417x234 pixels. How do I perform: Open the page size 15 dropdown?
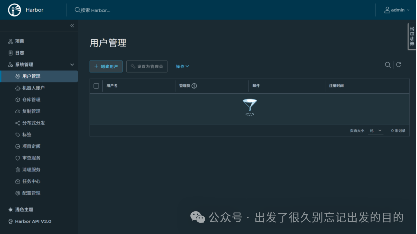point(375,131)
